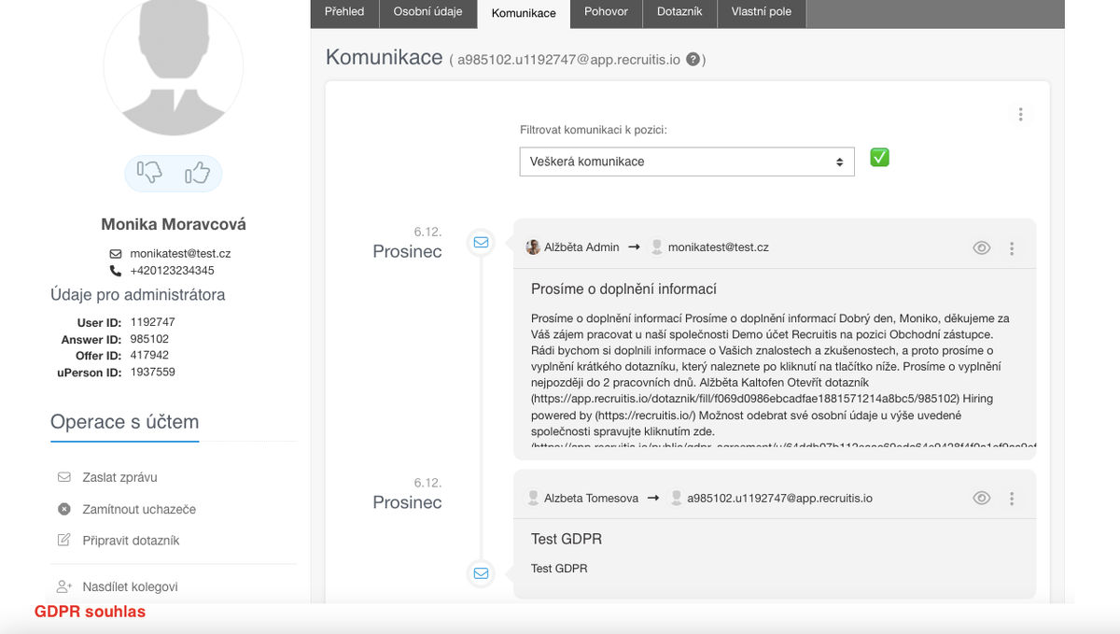
Task: Click the timeline envelope marker for Test GDPR
Action: pyautogui.click(x=481, y=573)
